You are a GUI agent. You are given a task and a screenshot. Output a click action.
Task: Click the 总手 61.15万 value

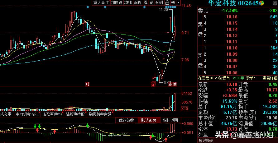229,107
